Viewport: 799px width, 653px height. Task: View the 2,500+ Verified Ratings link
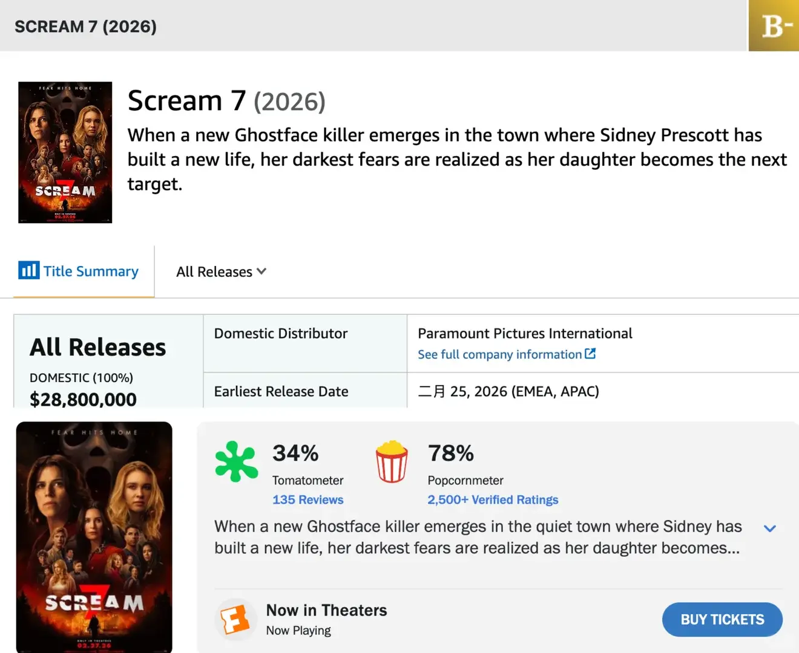pos(493,499)
